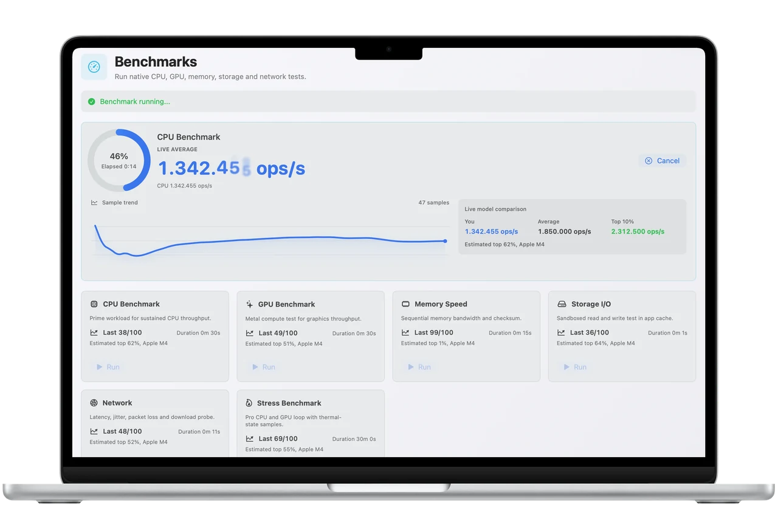Click 'Duration 0m 15s' in Memory Speed card
This screenshot has width=778, height=505.
tap(510, 333)
